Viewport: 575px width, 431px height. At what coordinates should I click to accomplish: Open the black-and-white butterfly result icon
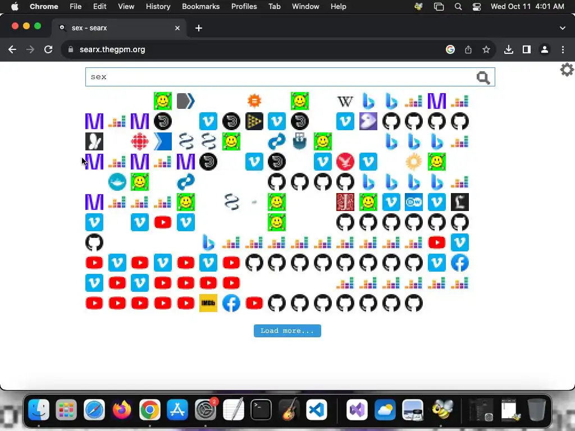coord(94,141)
